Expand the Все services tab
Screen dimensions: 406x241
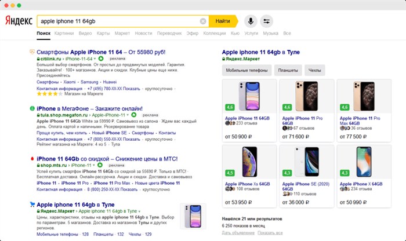point(287,34)
